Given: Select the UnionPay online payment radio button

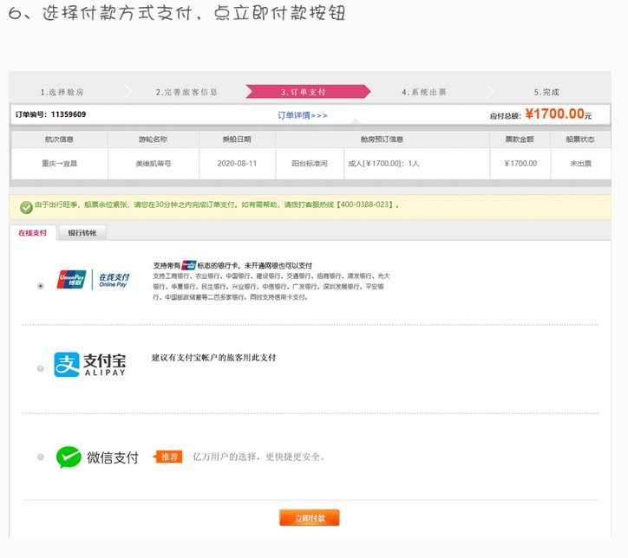Looking at the screenshot, I should [x=41, y=286].
